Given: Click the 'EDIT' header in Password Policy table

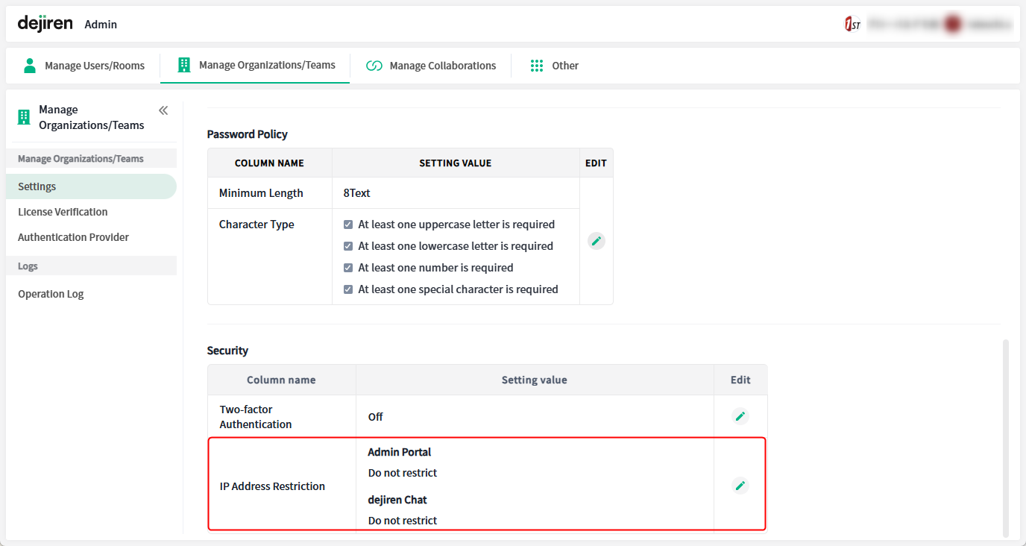Looking at the screenshot, I should click(596, 163).
